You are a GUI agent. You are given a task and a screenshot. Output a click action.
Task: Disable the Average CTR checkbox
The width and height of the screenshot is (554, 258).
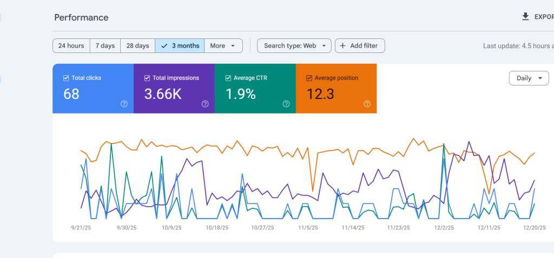tap(228, 78)
